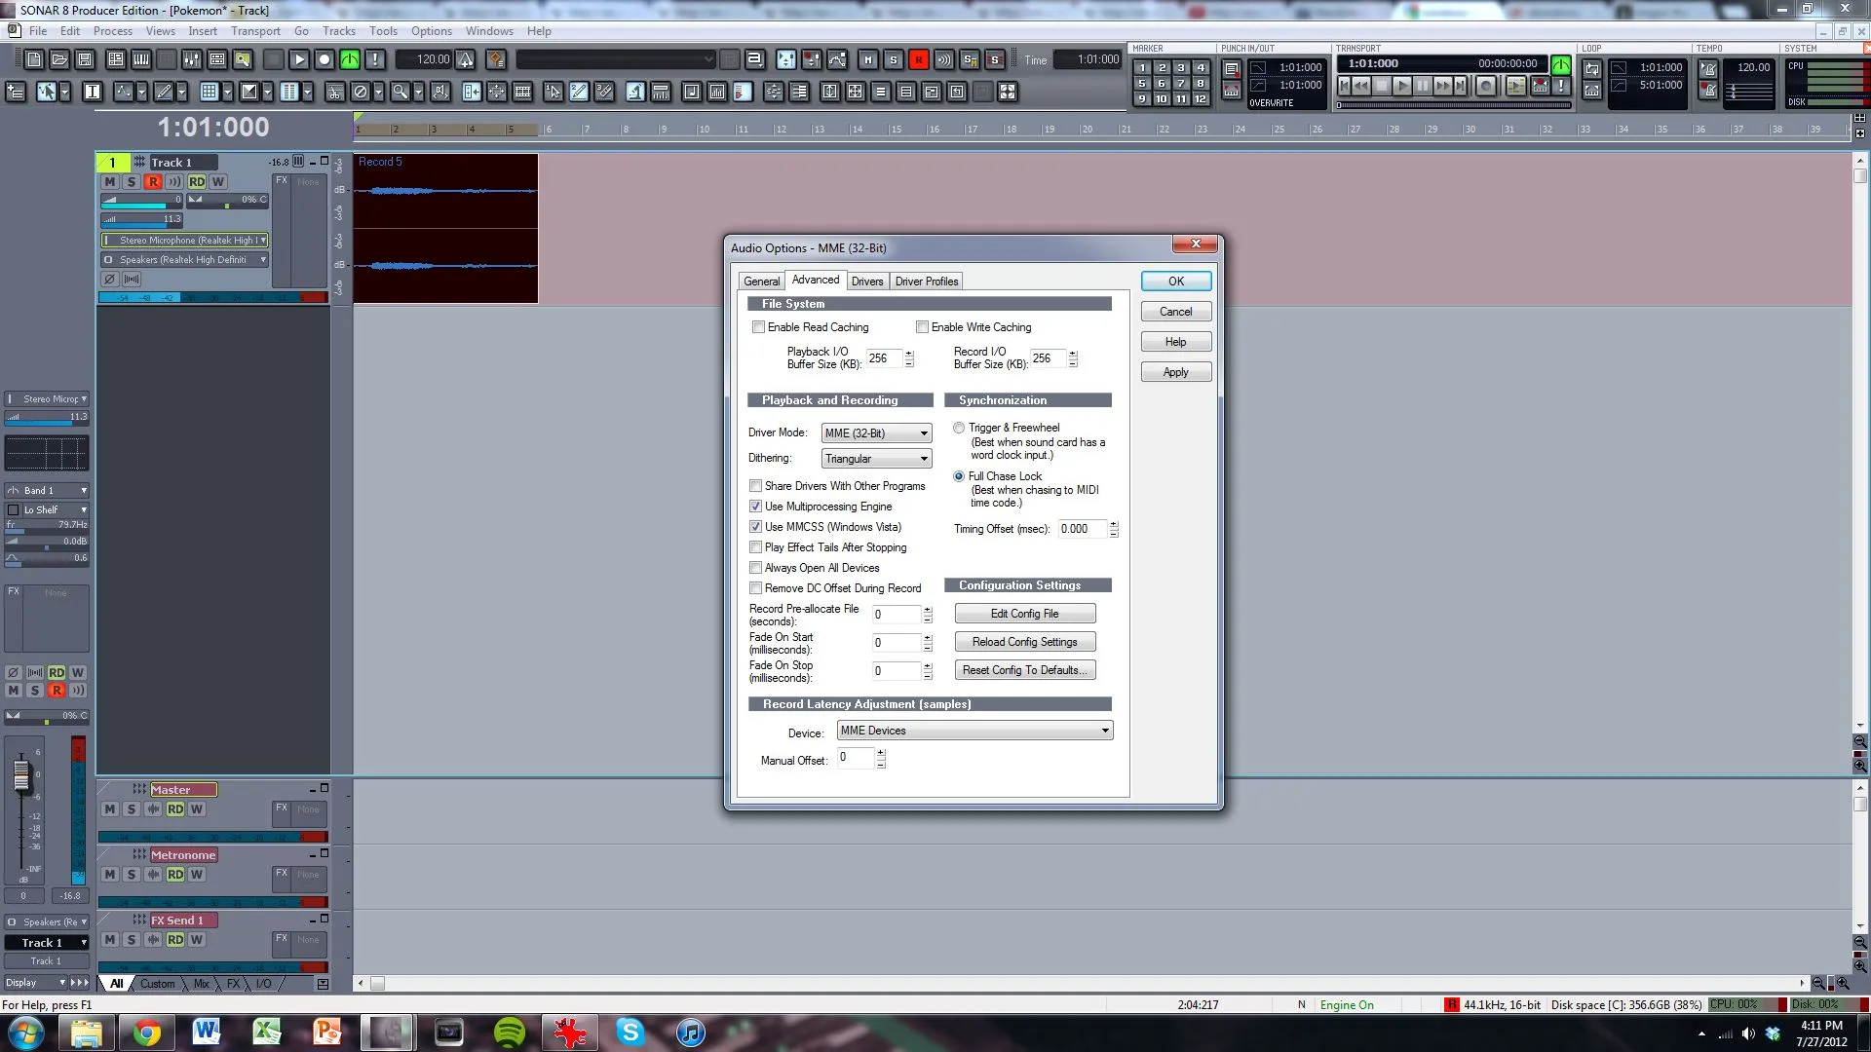Image resolution: width=1871 pixels, height=1052 pixels.
Task: Click the Apply button
Action: [1176, 372]
